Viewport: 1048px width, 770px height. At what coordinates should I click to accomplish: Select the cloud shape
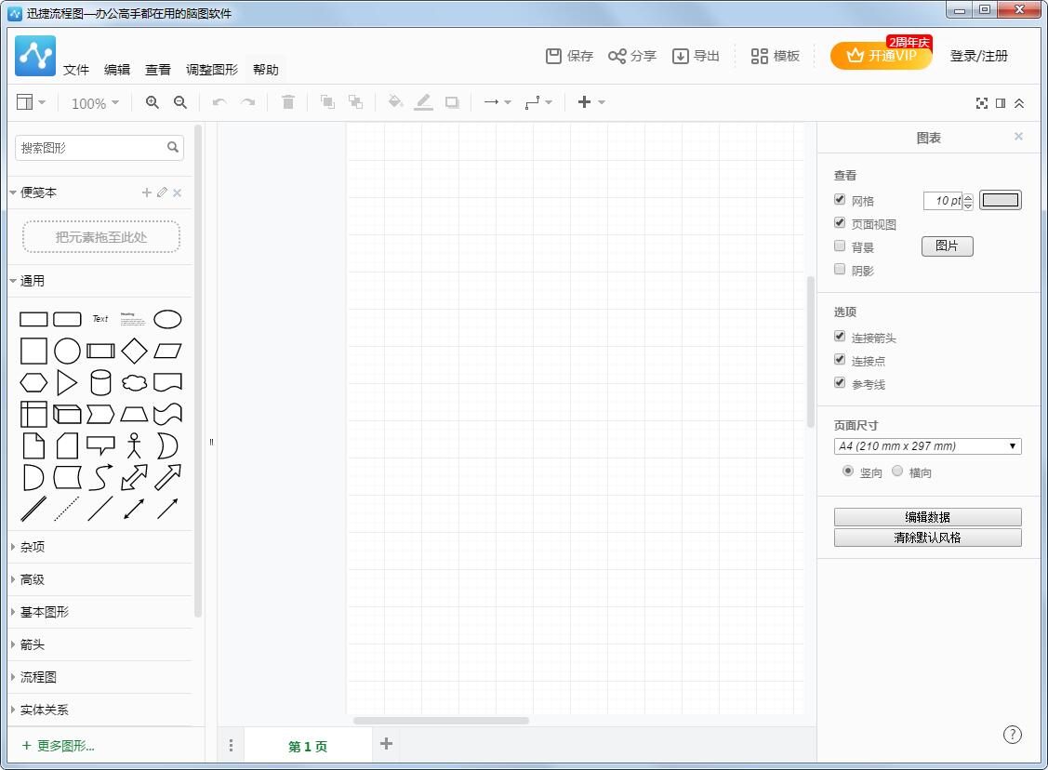click(x=134, y=382)
